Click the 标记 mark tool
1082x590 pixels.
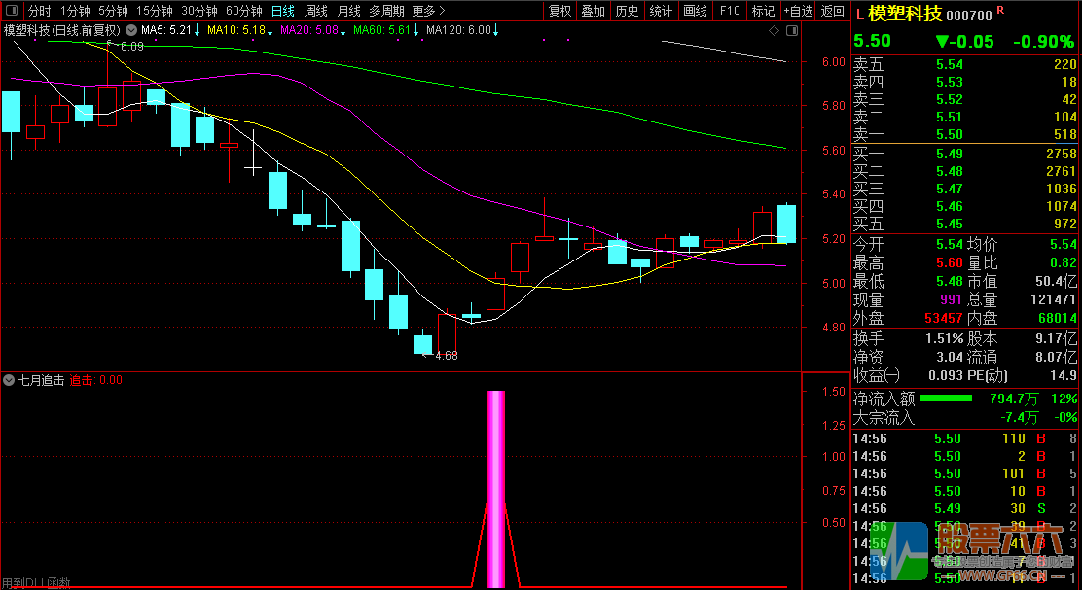coord(763,11)
